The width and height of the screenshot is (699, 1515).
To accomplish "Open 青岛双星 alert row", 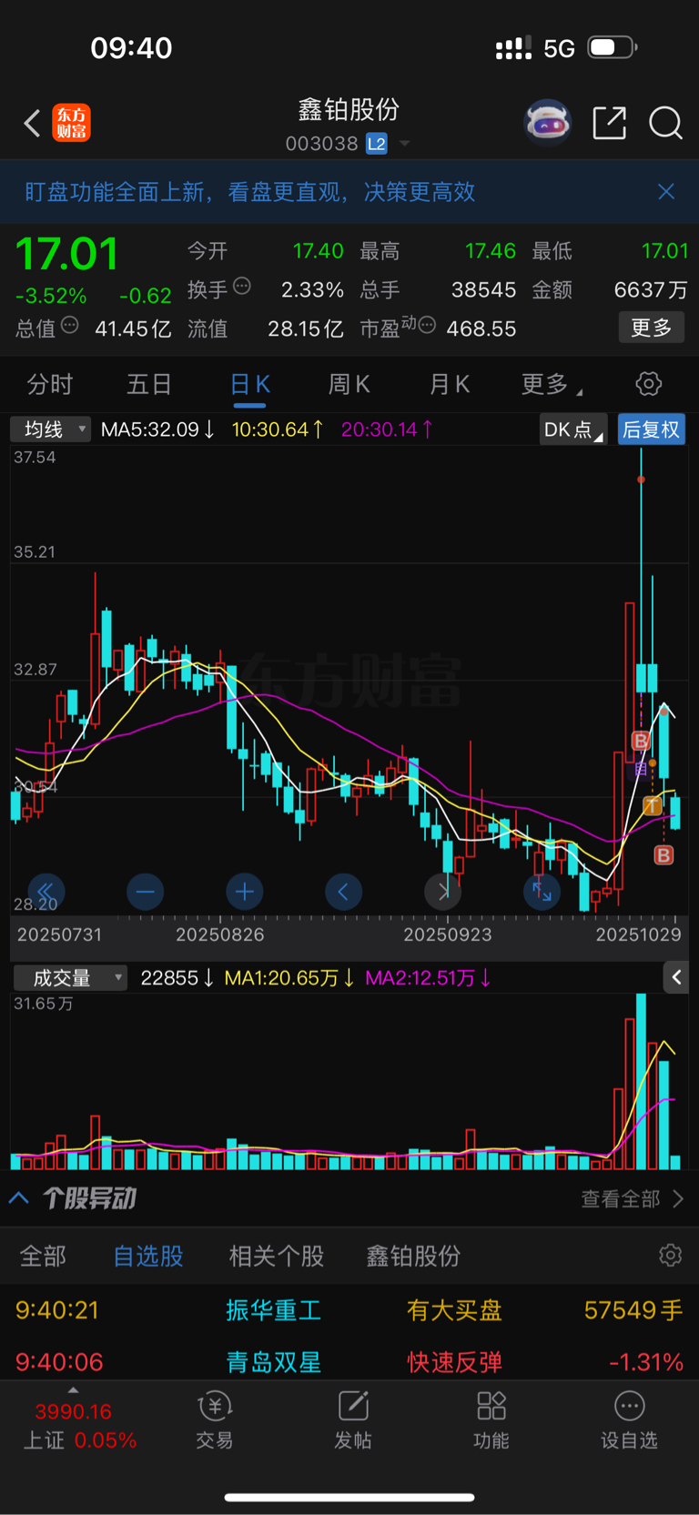I will coord(349,1362).
